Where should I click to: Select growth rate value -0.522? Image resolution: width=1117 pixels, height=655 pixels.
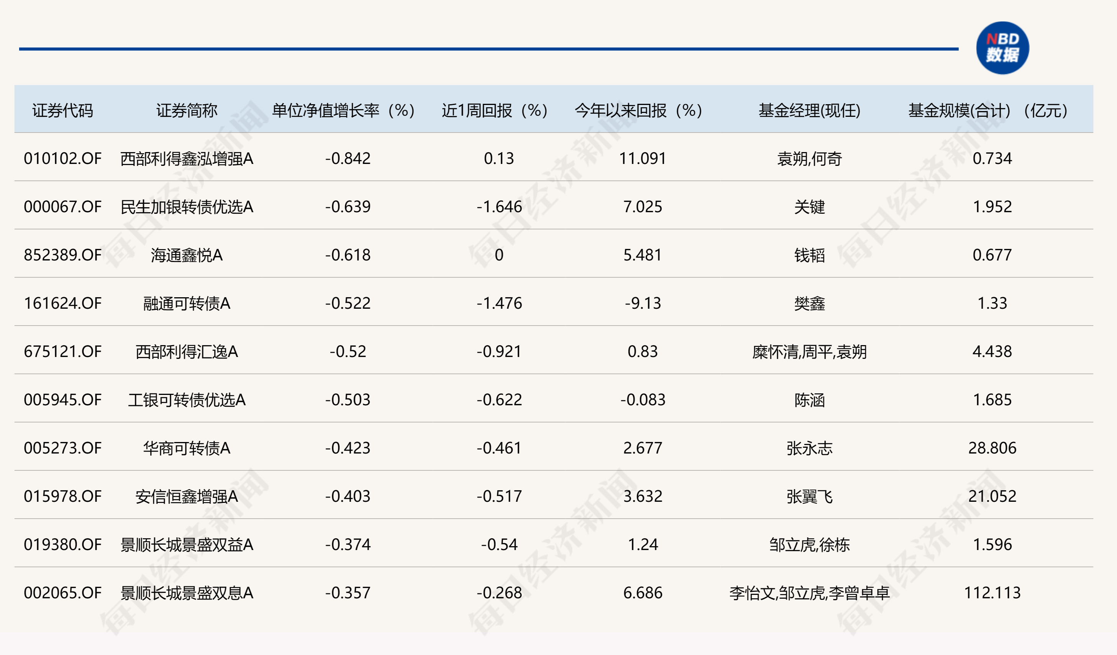click(348, 304)
